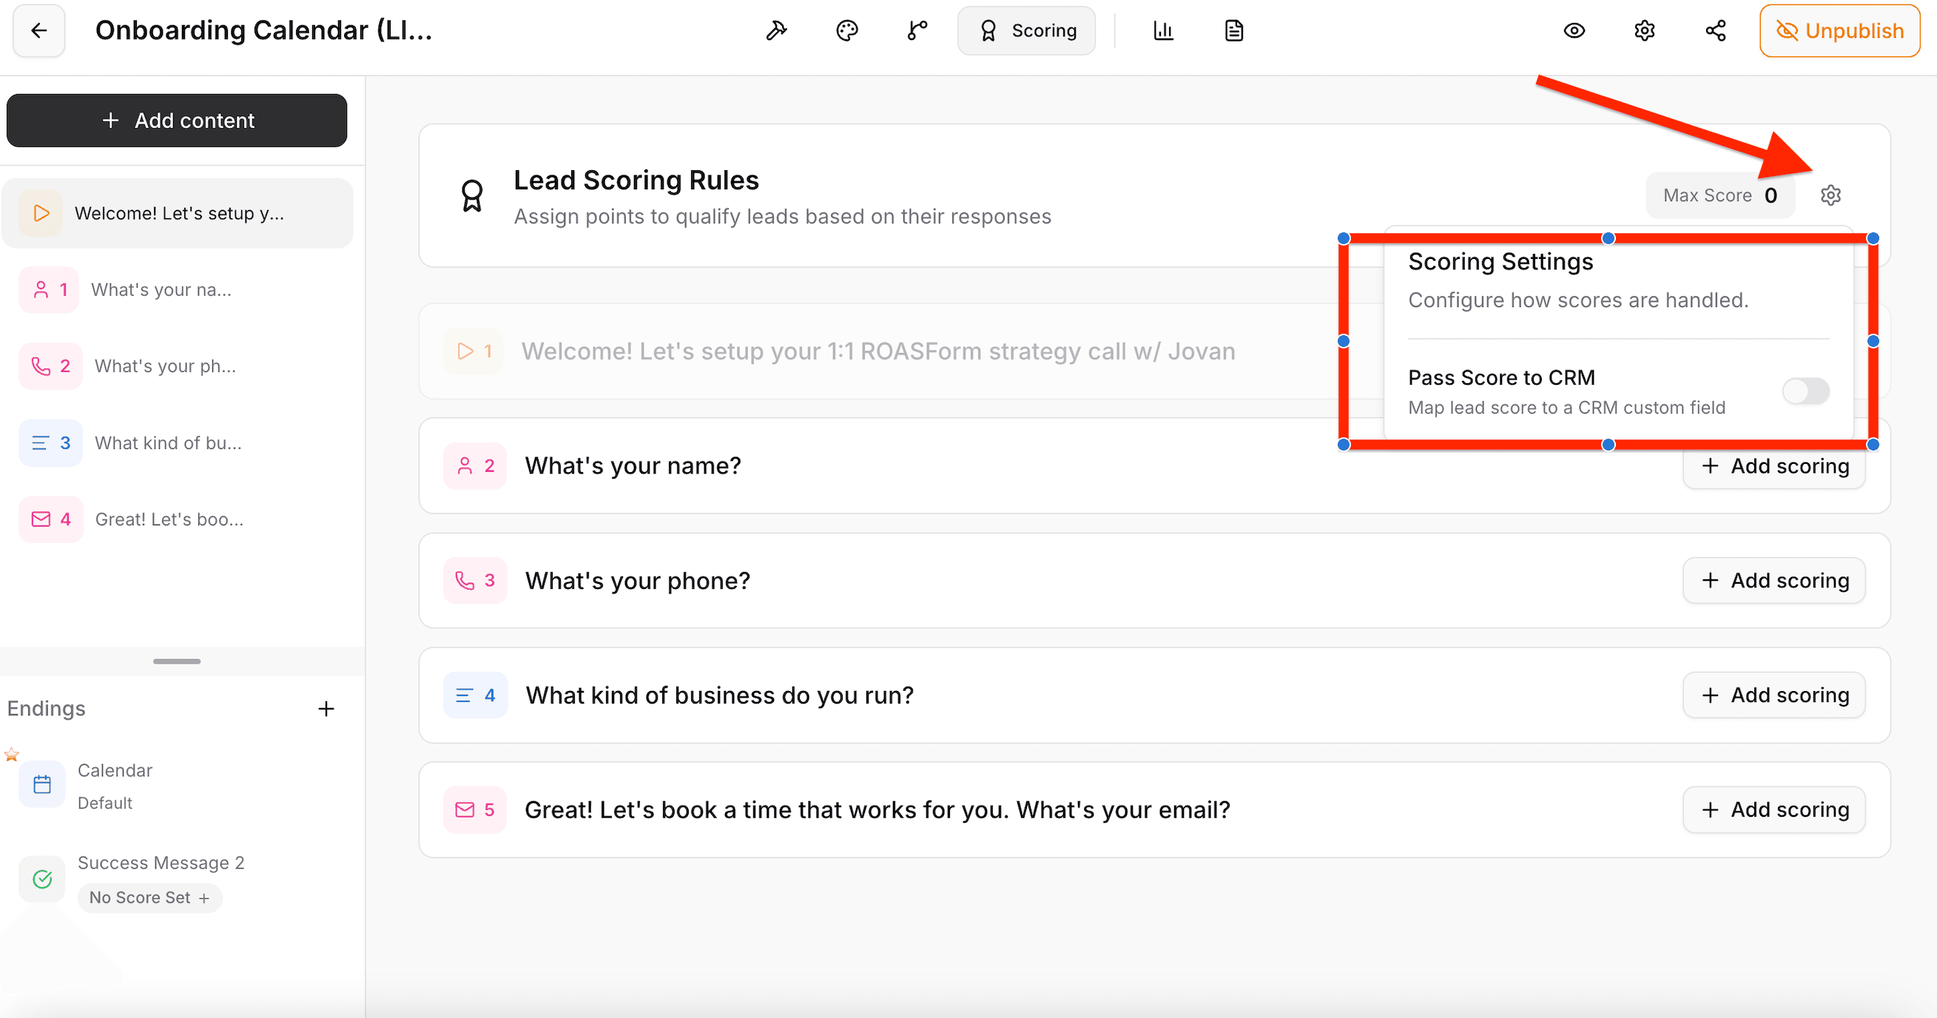Select the Scoring tab
The width and height of the screenshot is (1937, 1018).
1026,31
